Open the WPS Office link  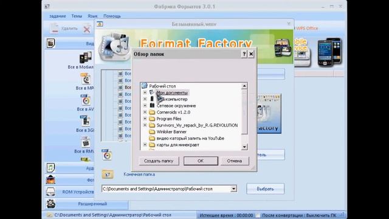coord(306,29)
